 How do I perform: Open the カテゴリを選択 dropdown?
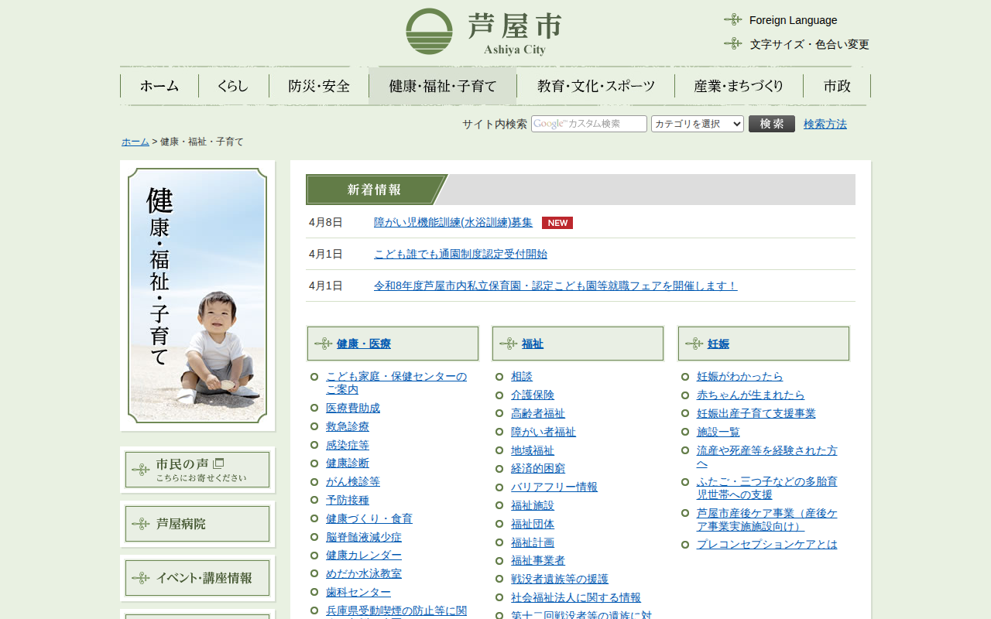697,124
